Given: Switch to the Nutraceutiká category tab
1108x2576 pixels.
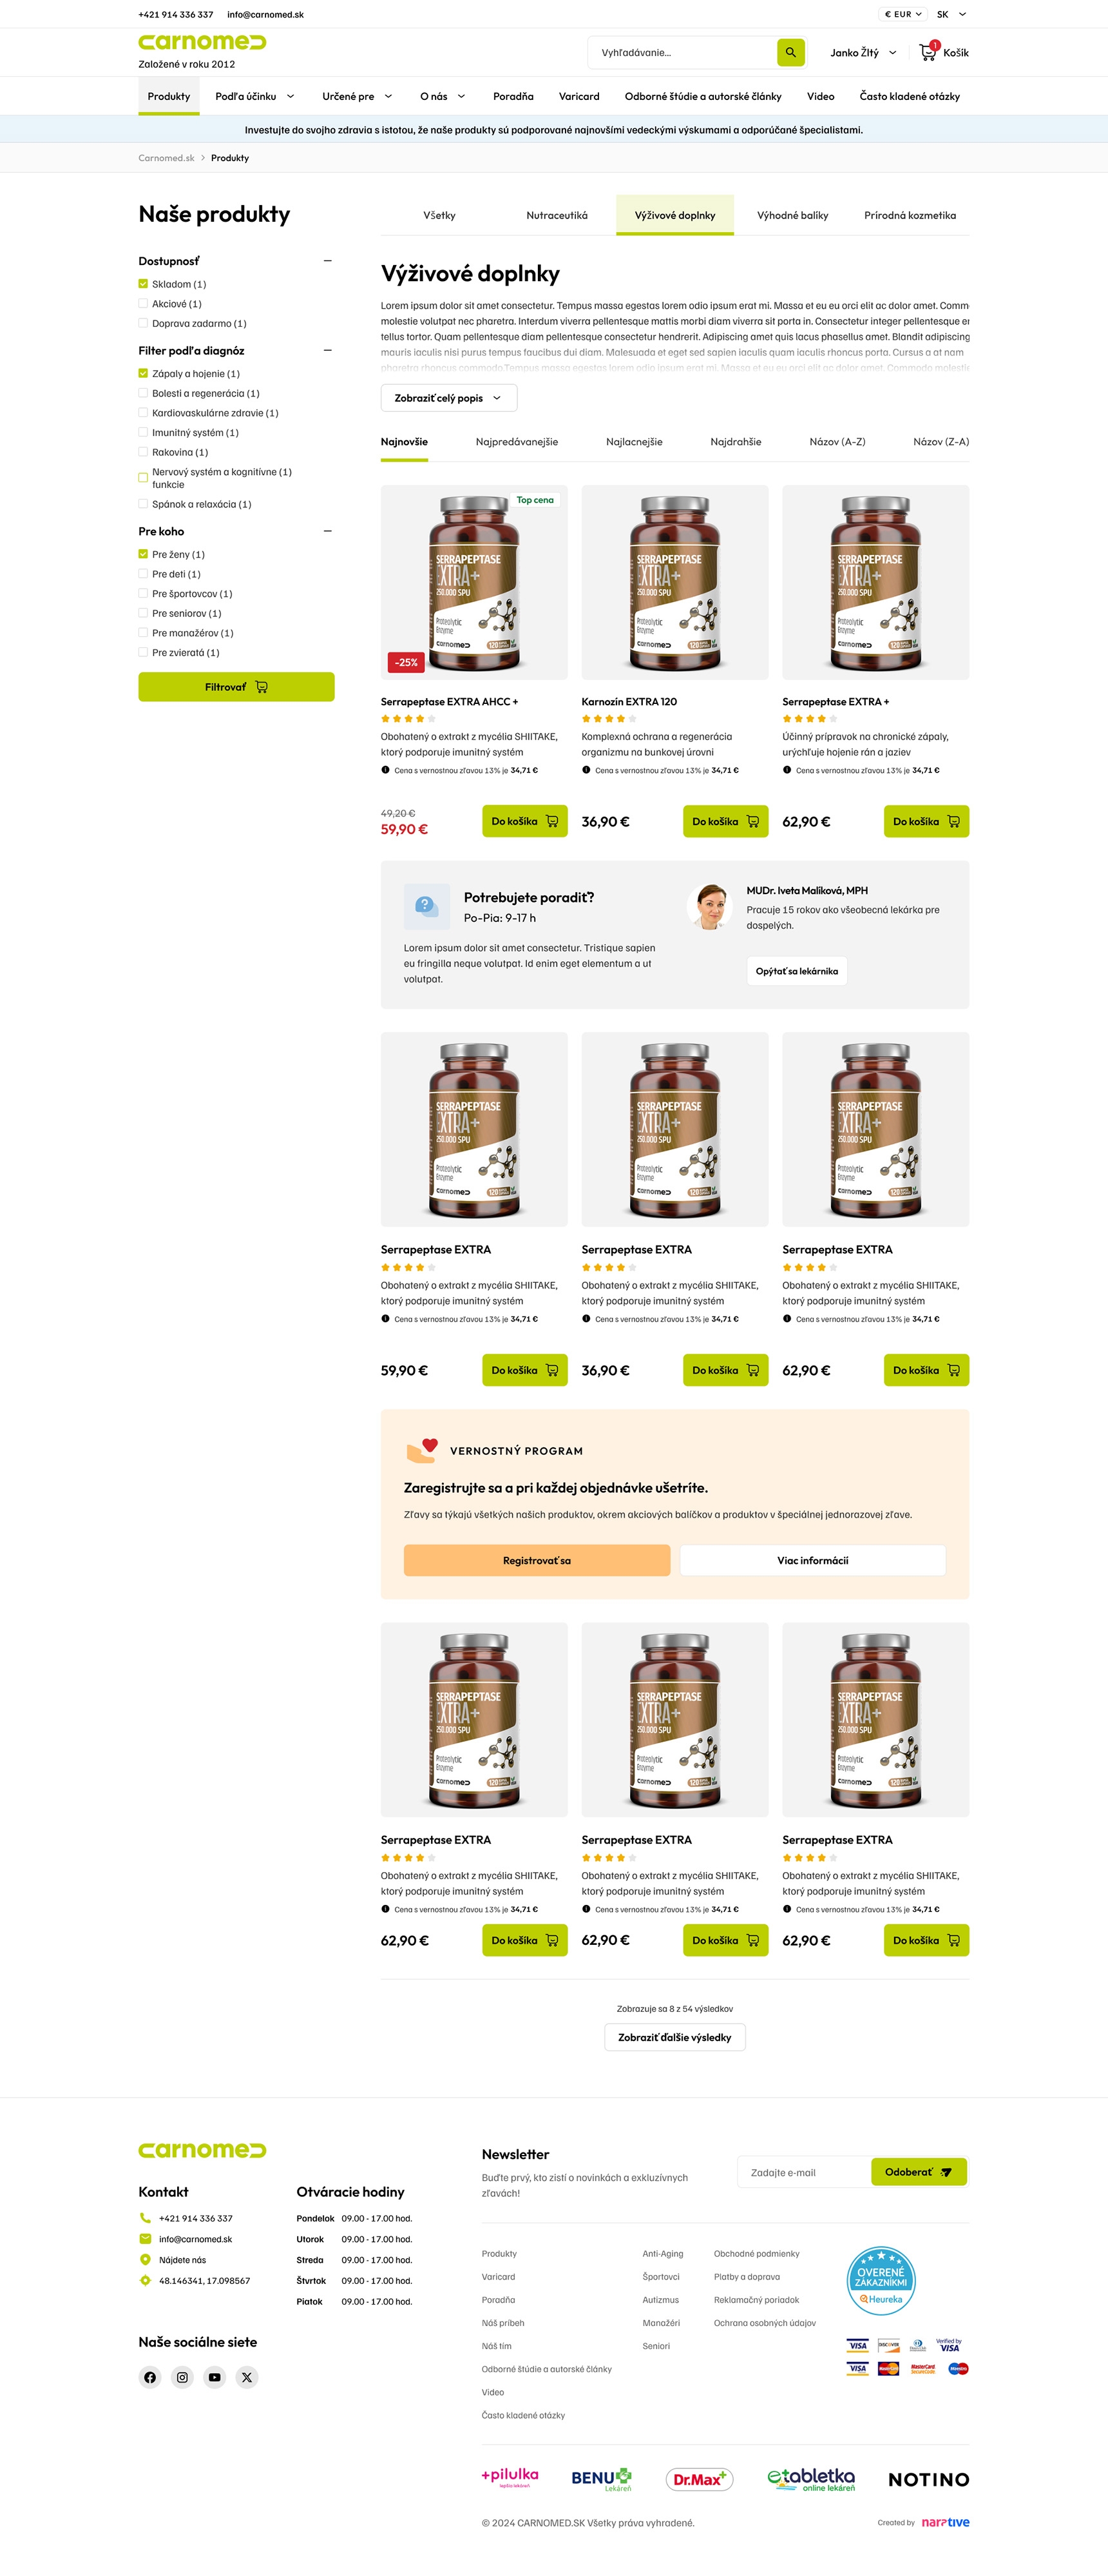Looking at the screenshot, I should coord(557,215).
